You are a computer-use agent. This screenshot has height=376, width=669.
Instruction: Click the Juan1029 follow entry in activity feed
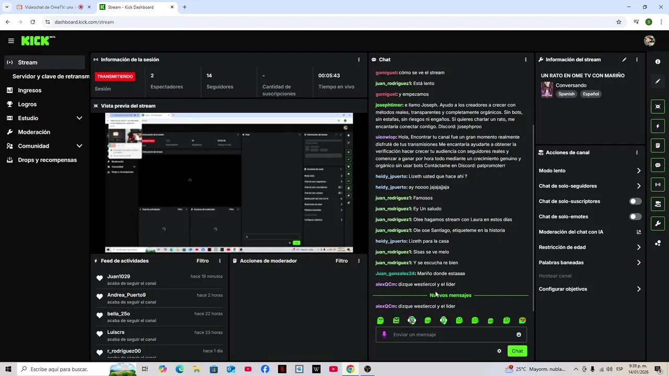(159, 280)
